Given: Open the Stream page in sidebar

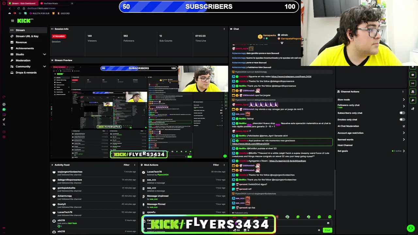Looking at the screenshot, I should [x=28, y=30].
